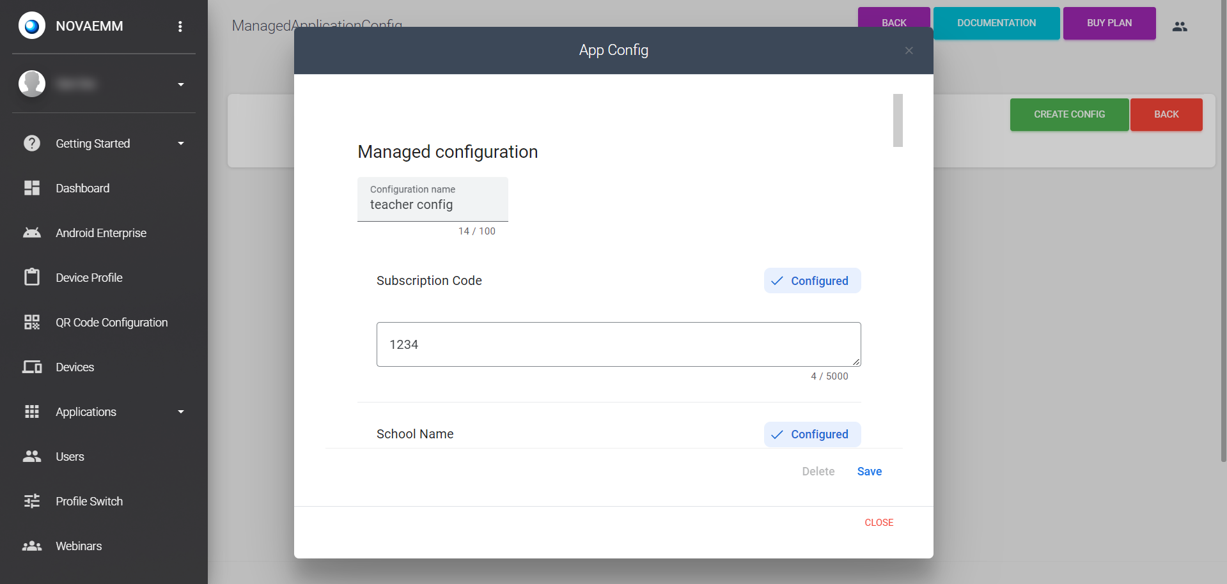
Task: Click the green CREATE CONFIG button
Action: tap(1069, 114)
